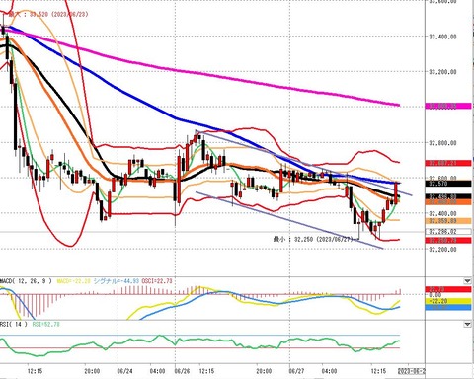
Task: Click the yellow -22.20 MACD axis tag
Action: [448, 301]
